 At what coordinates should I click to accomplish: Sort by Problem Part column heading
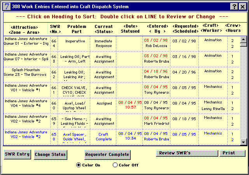(77, 29)
